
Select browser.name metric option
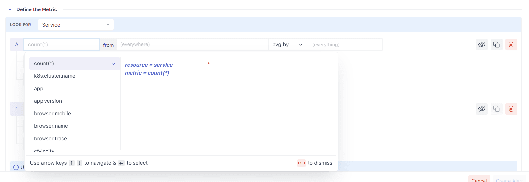51,126
